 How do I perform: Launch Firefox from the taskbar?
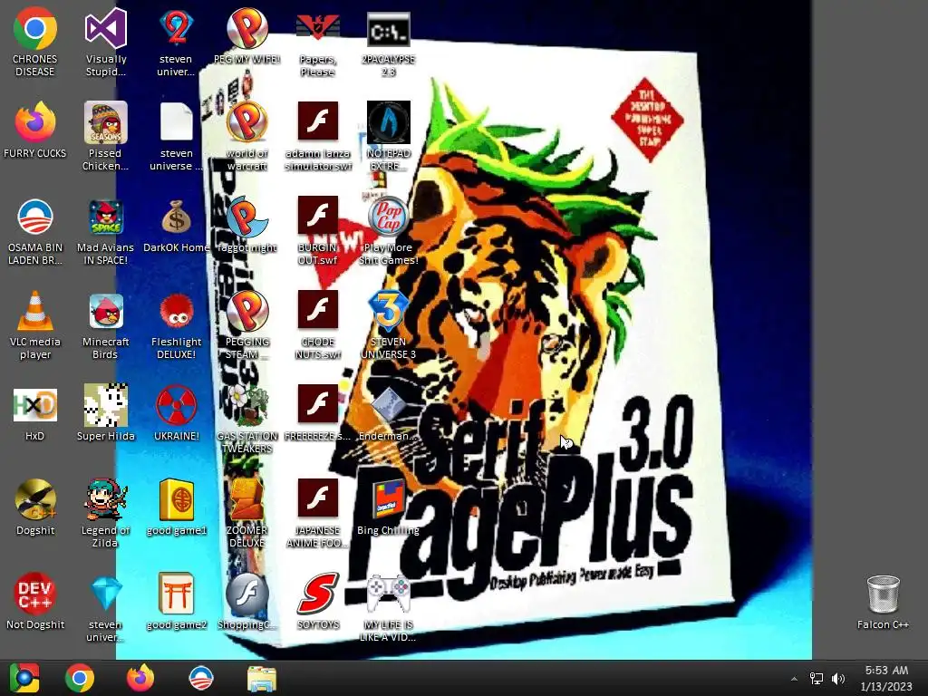(140, 678)
